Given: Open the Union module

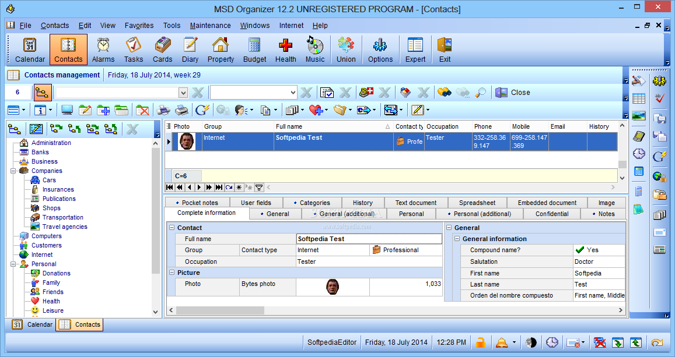Looking at the screenshot, I should point(346,50).
